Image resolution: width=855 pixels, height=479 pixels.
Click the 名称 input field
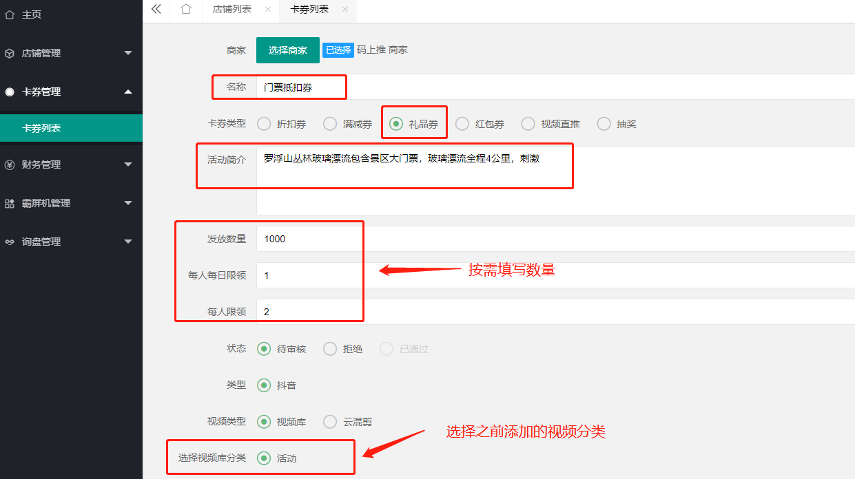[x=555, y=87]
